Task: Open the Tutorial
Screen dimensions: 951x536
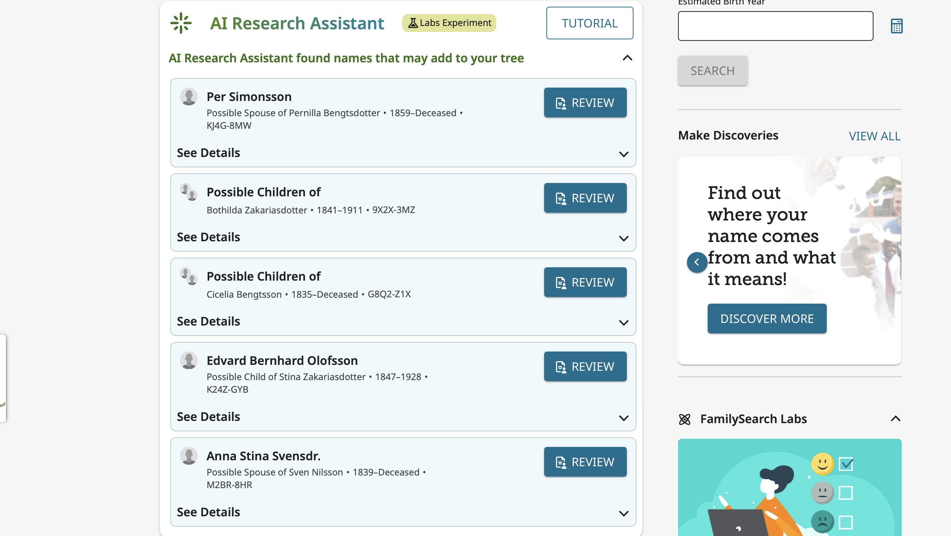Action: pyautogui.click(x=590, y=23)
